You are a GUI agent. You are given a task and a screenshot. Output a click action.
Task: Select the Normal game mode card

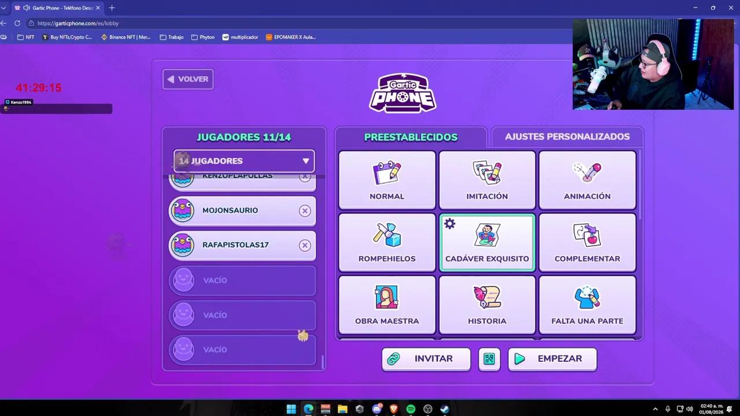[x=387, y=180]
